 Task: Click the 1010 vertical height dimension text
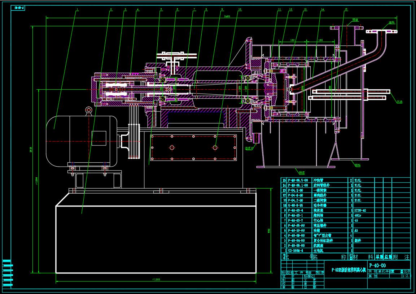(31, 150)
